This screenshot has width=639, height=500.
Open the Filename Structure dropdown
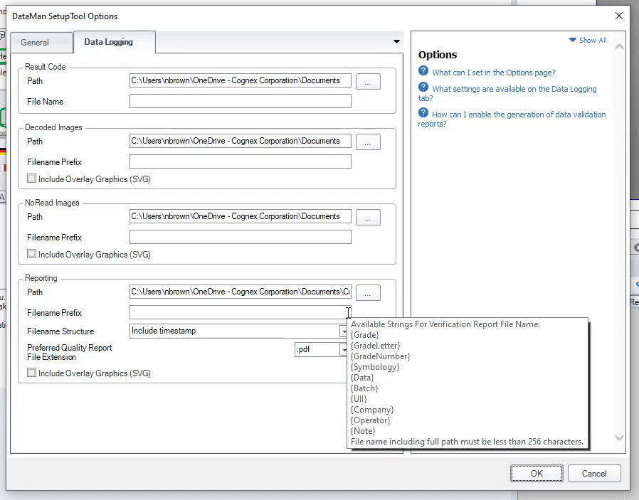pos(344,331)
